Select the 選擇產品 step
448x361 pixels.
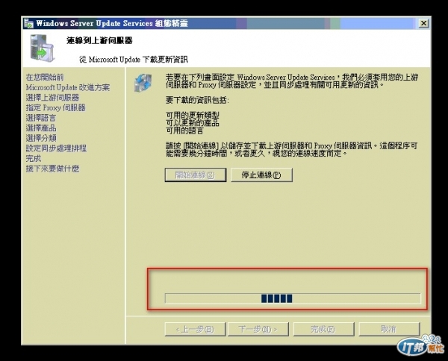[x=41, y=128]
